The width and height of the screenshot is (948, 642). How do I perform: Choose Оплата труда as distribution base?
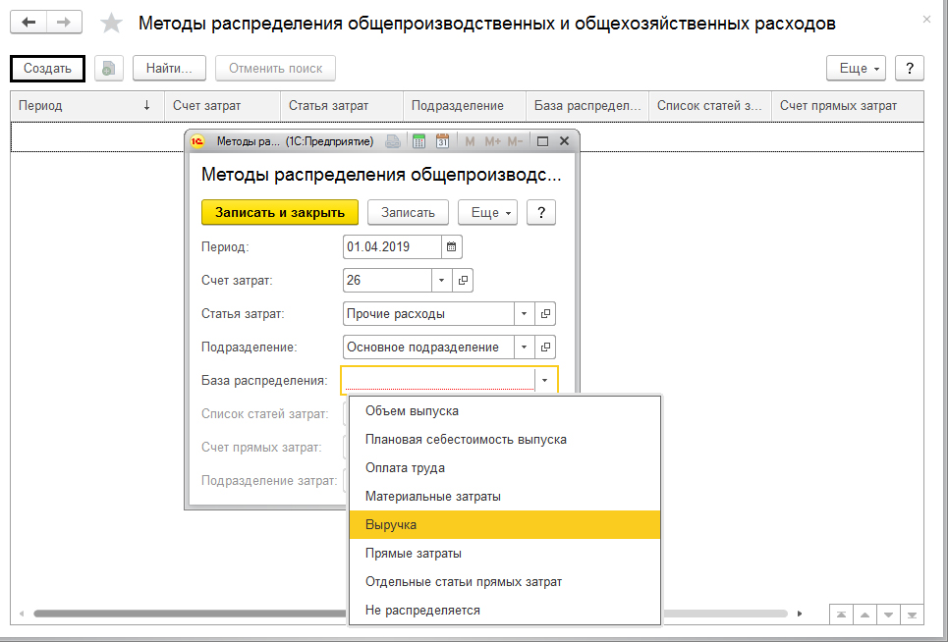click(x=505, y=468)
